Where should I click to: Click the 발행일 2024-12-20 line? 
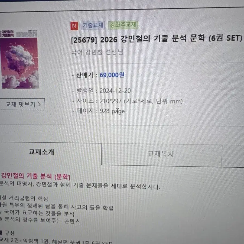coord(102,91)
